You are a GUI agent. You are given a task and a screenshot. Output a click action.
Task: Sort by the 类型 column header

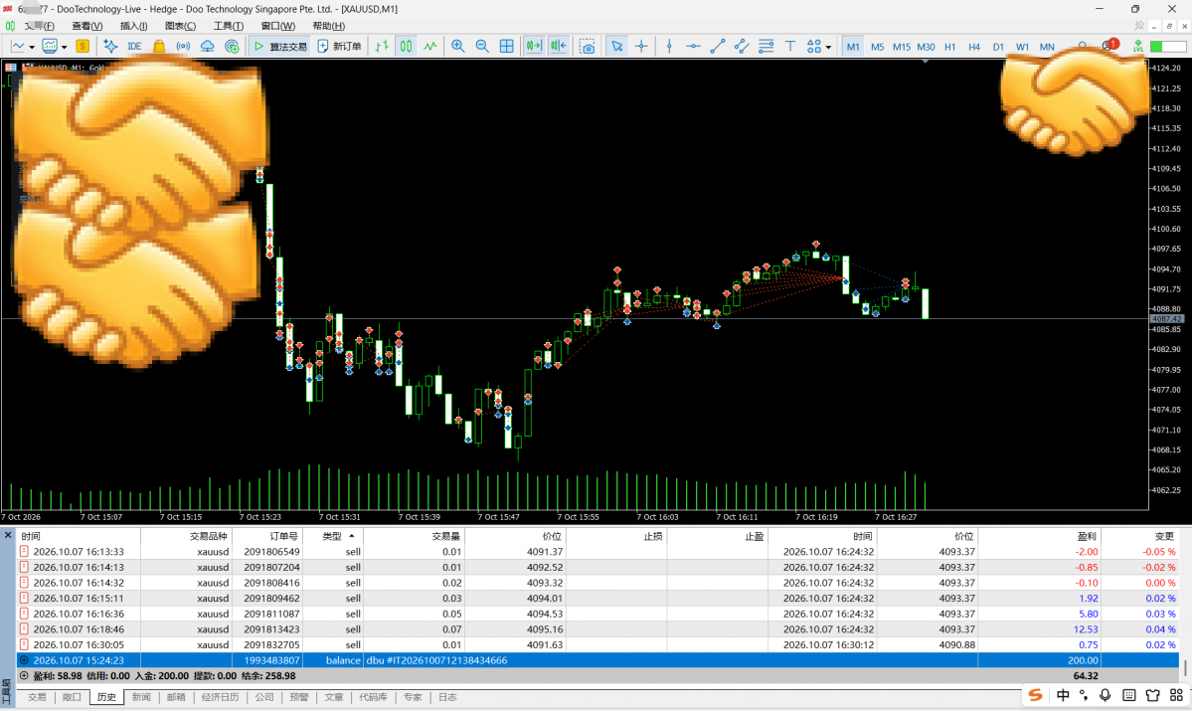333,536
